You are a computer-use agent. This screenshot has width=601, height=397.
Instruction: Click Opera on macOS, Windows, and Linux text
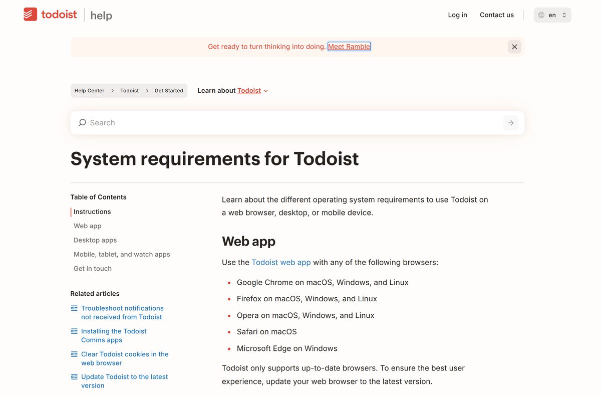click(306, 315)
